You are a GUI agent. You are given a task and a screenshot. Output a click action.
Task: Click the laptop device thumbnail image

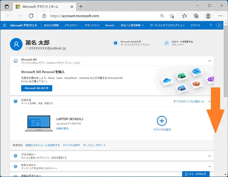39,123
